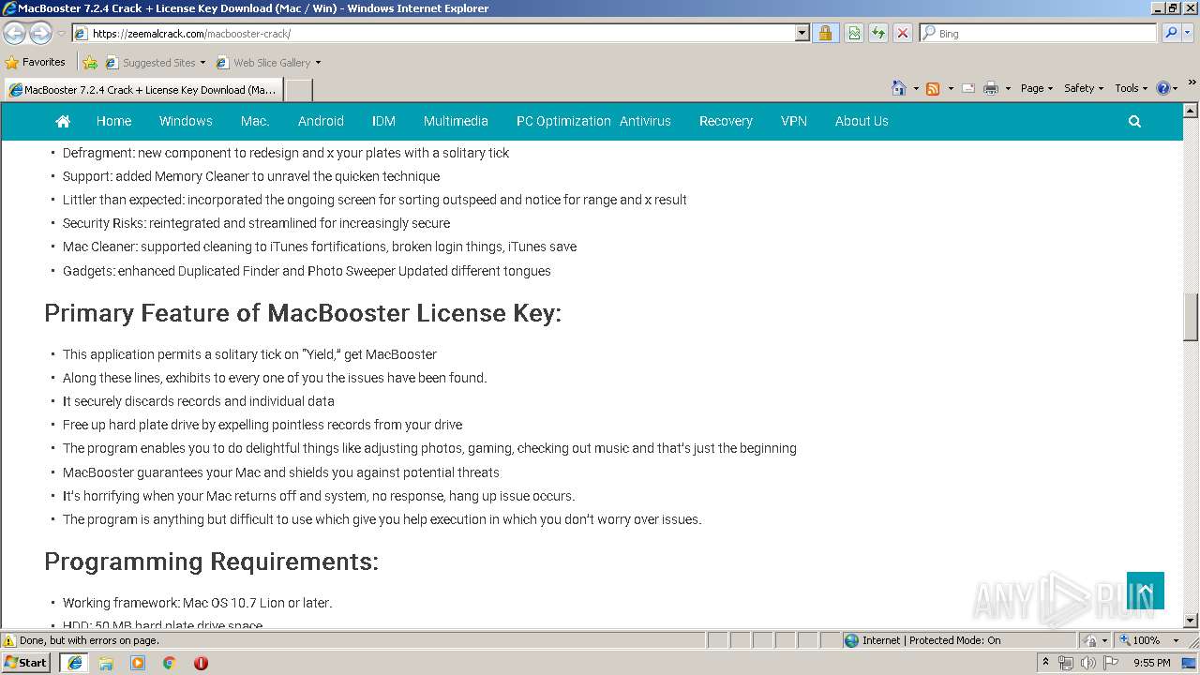Click the Add to Favorites Bar icon
The image size is (1200, 675).
[89, 63]
